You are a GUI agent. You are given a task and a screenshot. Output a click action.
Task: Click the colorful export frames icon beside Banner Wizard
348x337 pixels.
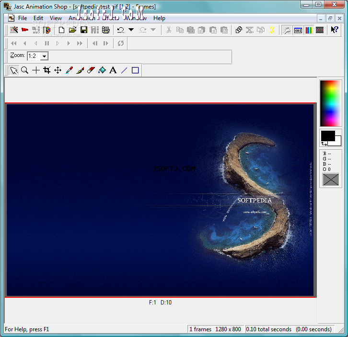pyautogui.click(x=47, y=30)
